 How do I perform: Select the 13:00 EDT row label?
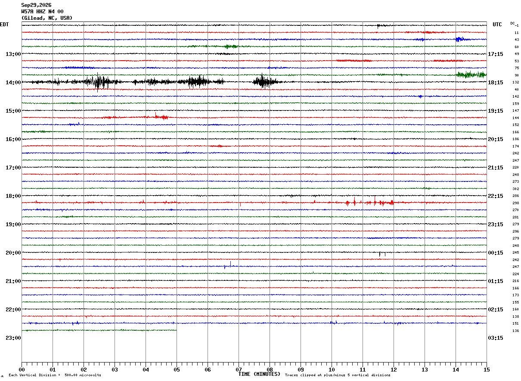[x=13, y=54]
